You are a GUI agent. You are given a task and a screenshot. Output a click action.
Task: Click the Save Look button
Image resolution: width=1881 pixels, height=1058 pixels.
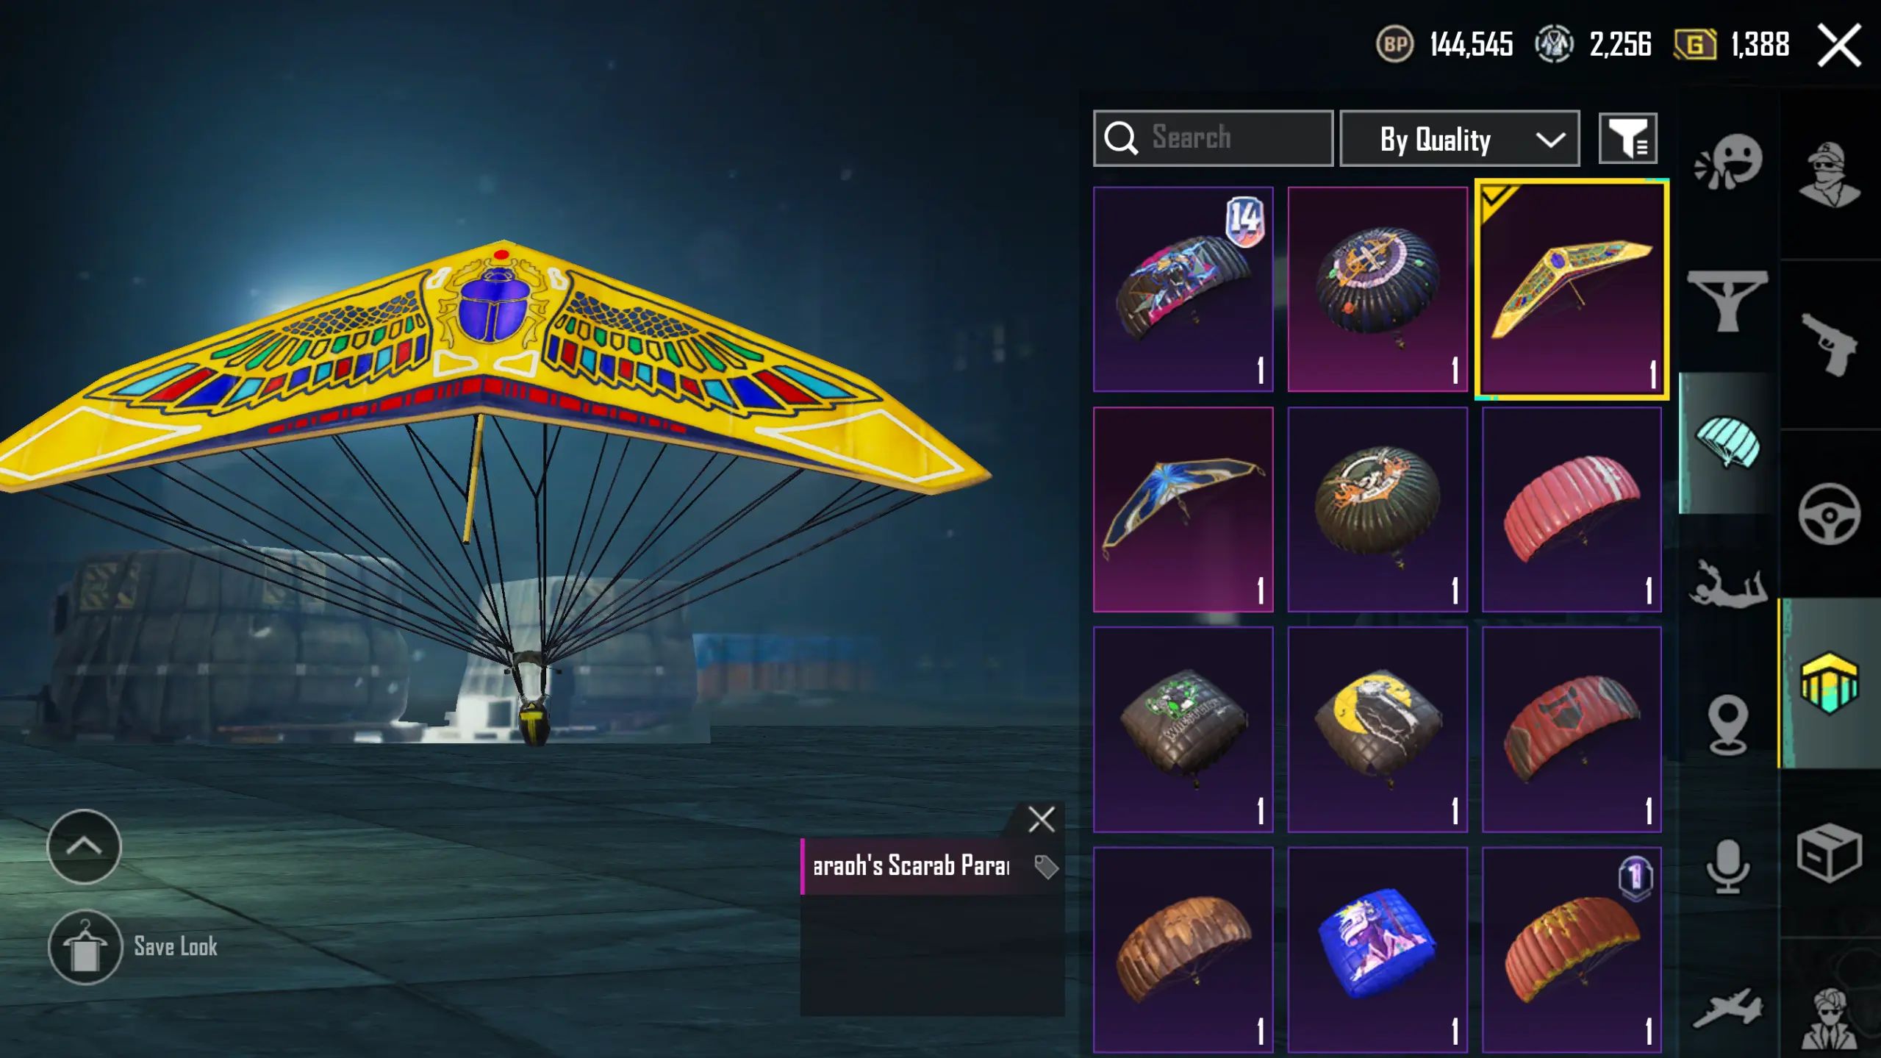[x=133, y=947]
